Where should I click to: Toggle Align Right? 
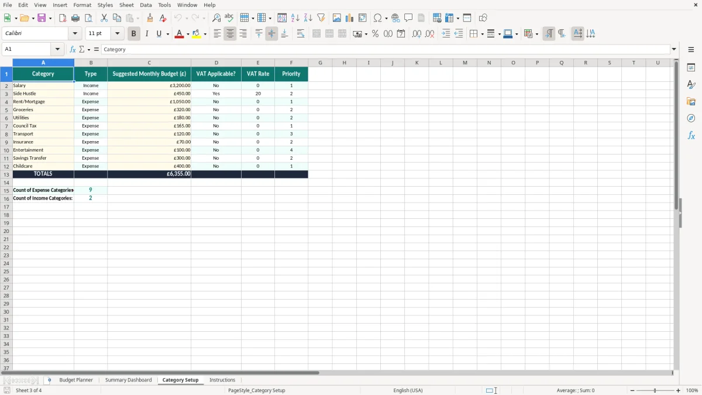tap(243, 34)
